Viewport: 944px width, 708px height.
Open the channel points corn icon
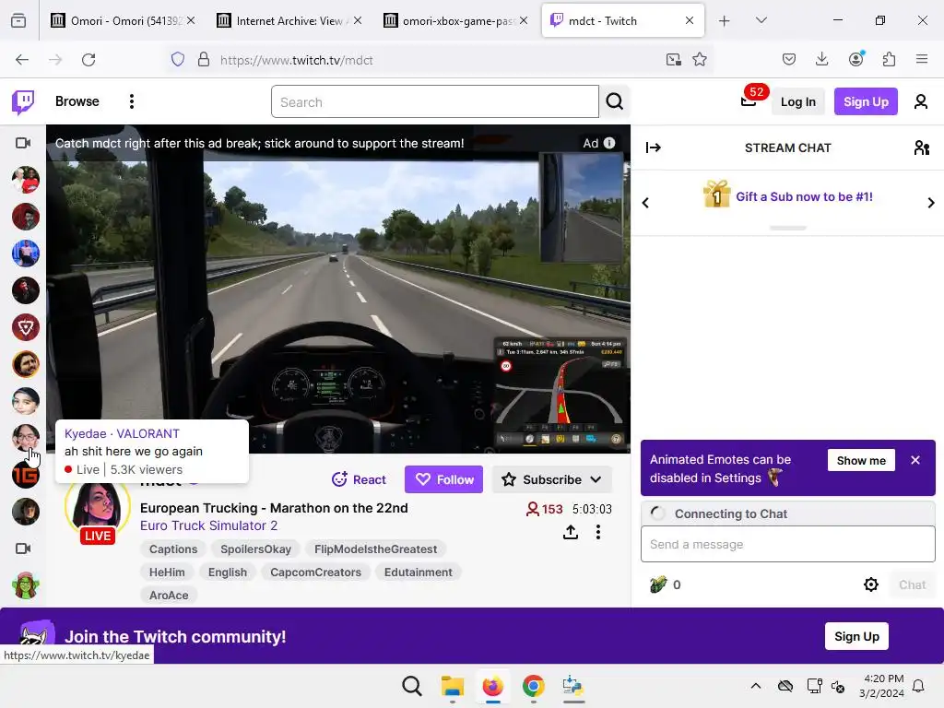click(658, 584)
